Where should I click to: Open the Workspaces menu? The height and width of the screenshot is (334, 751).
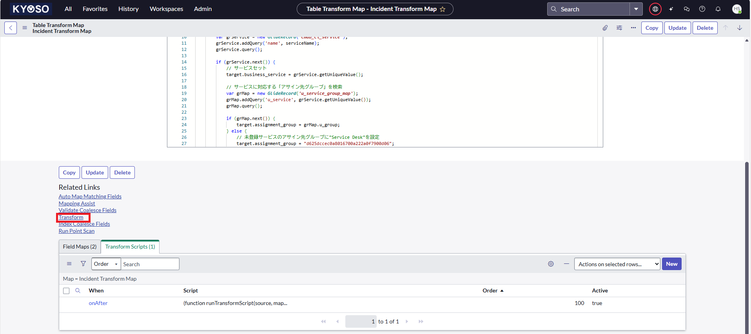point(166,9)
